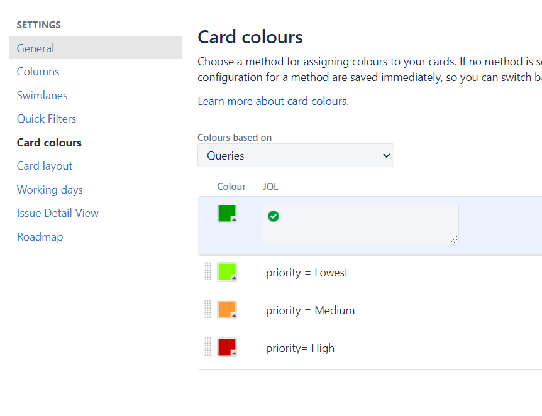This screenshot has width=542, height=416.
Task: Select Card layout from settings
Action: (x=44, y=165)
